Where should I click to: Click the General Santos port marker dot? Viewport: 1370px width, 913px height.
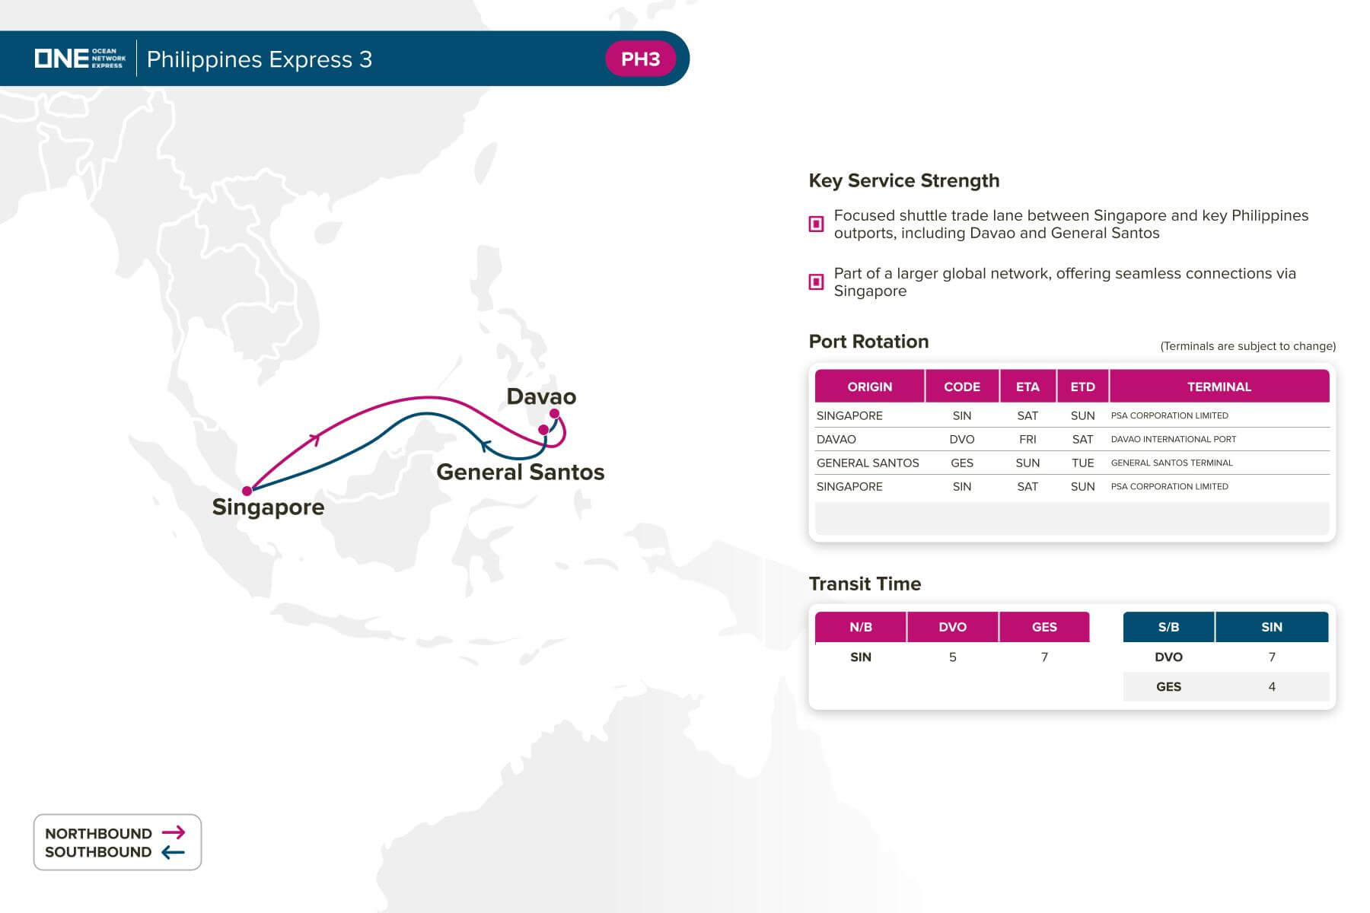543,430
